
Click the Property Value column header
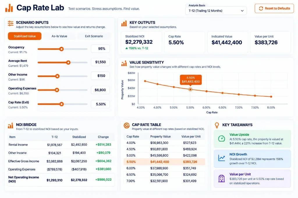click(160, 136)
